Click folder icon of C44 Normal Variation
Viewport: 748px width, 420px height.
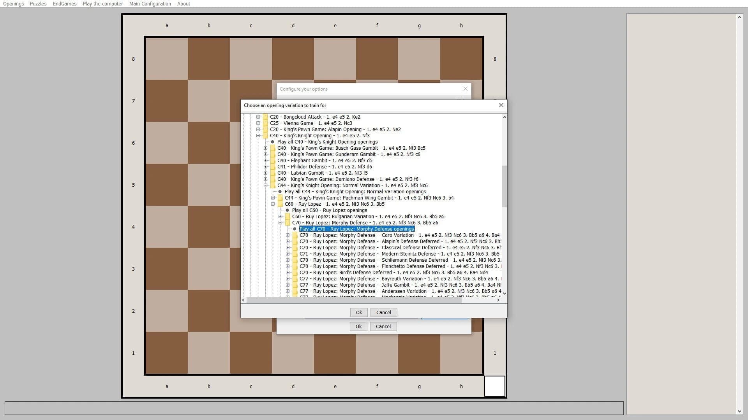(273, 185)
